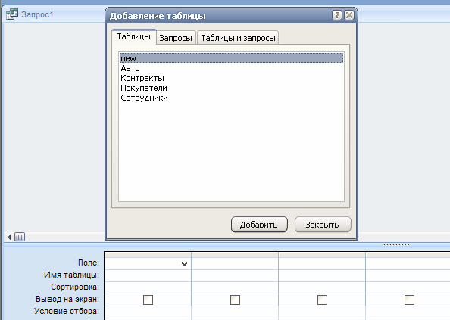Open the help button in Добавление таблицы dialog
Viewport: 450px width, 320px height.
pyautogui.click(x=337, y=15)
